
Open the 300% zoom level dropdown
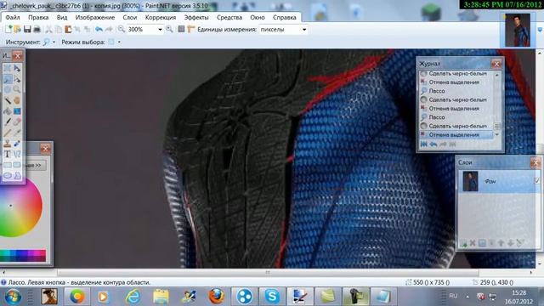160,30
